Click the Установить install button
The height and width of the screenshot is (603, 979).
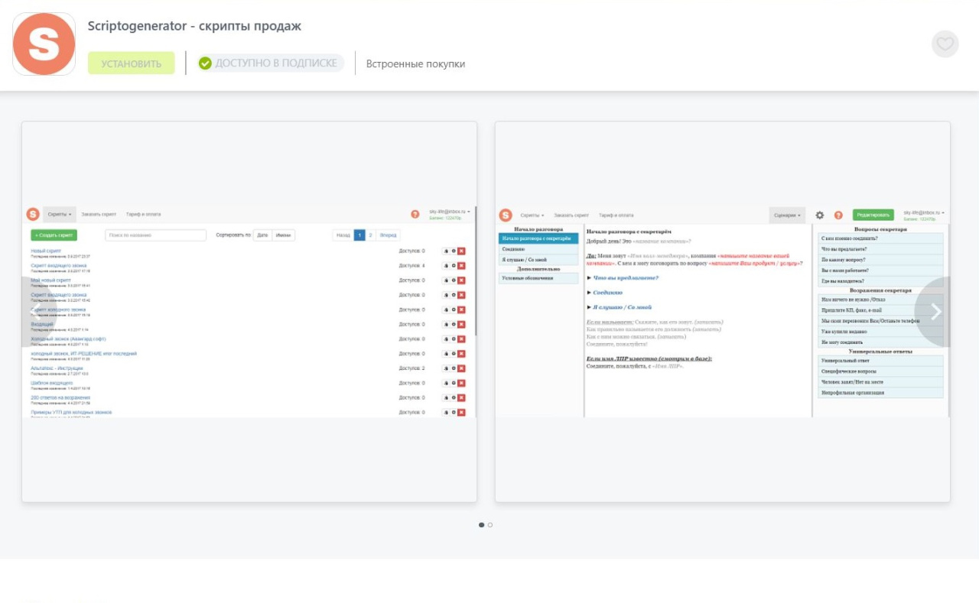132,63
